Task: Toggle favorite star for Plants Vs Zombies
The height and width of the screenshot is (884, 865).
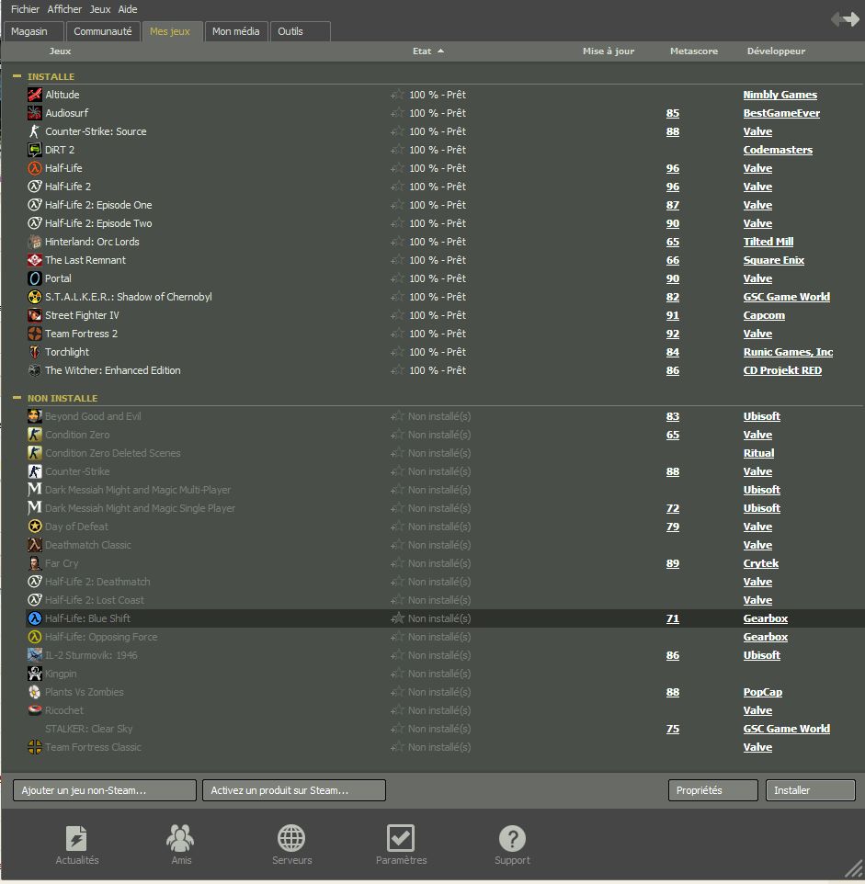Action: (397, 692)
